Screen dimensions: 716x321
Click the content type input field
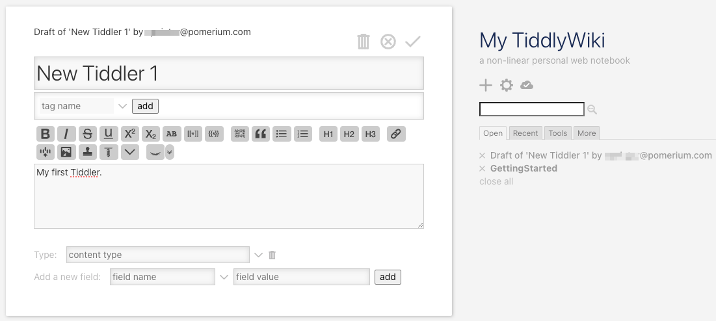click(158, 255)
